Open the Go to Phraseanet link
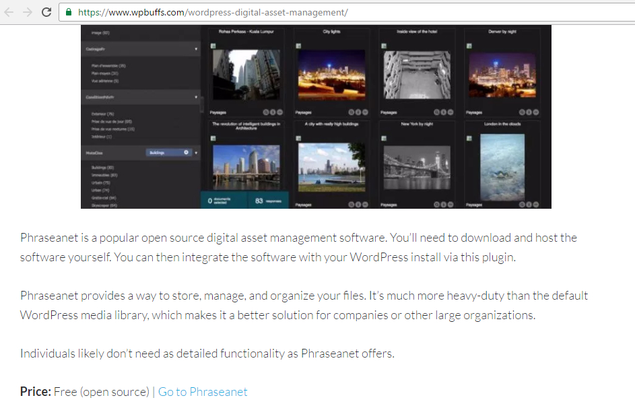 (203, 392)
